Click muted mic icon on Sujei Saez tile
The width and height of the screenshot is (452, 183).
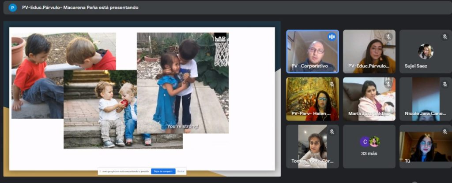[x=444, y=37]
